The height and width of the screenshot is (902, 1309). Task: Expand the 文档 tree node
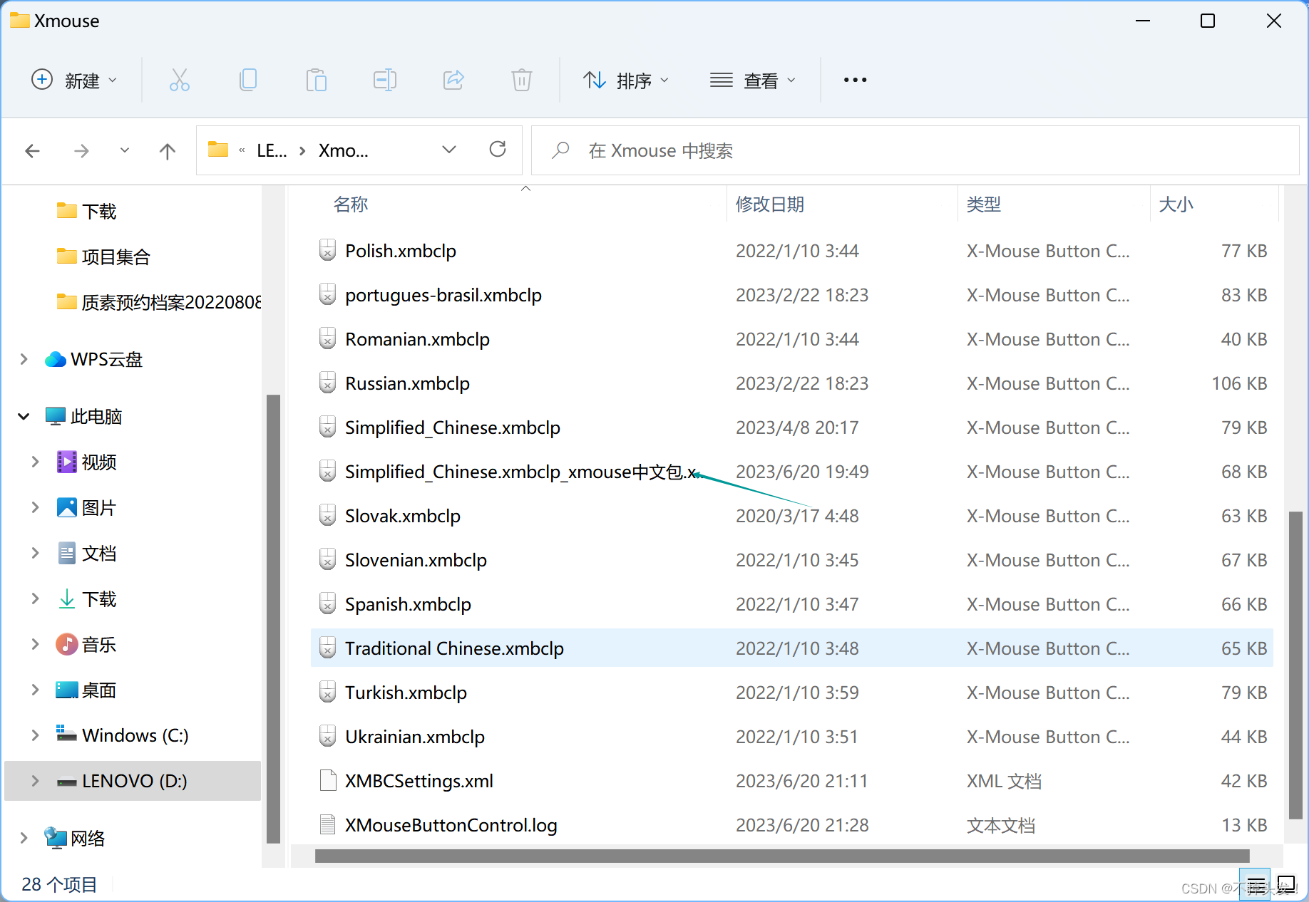(35, 553)
